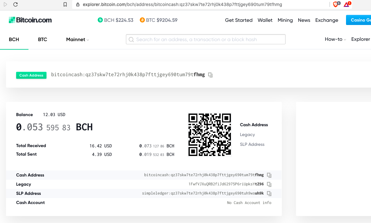Click the BCH $224.53 price text
This screenshot has width=371, height=223.
pos(119,20)
